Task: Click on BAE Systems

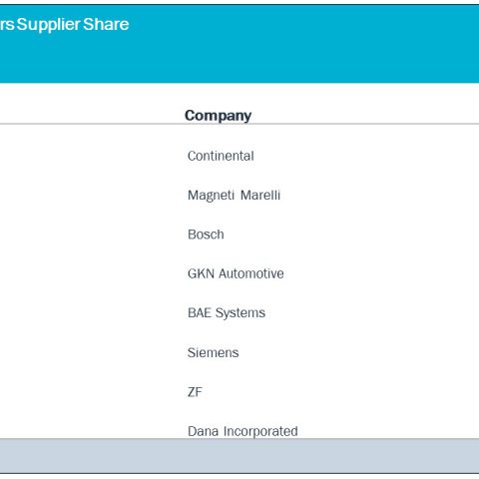Action: click(x=227, y=313)
